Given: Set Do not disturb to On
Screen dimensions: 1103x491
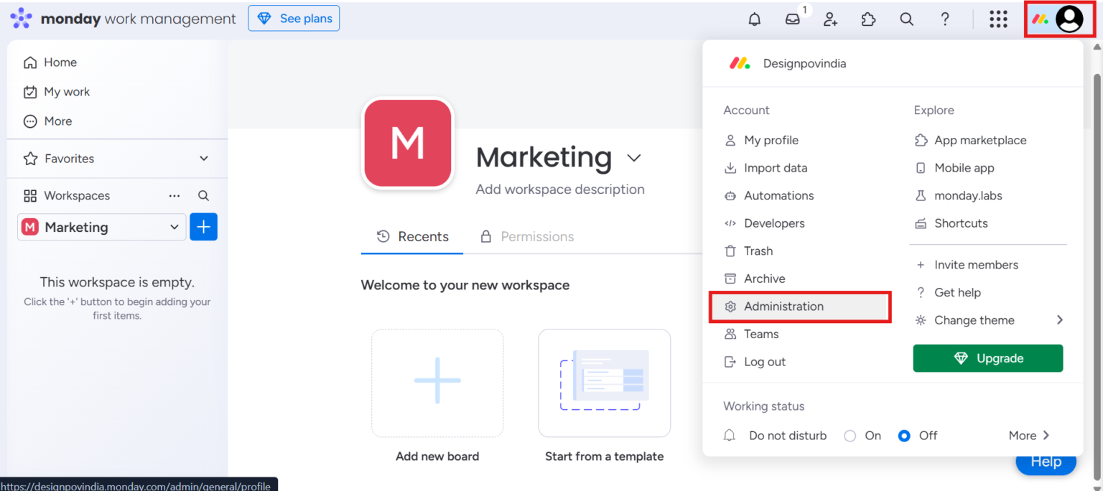Looking at the screenshot, I should point(850,436).
